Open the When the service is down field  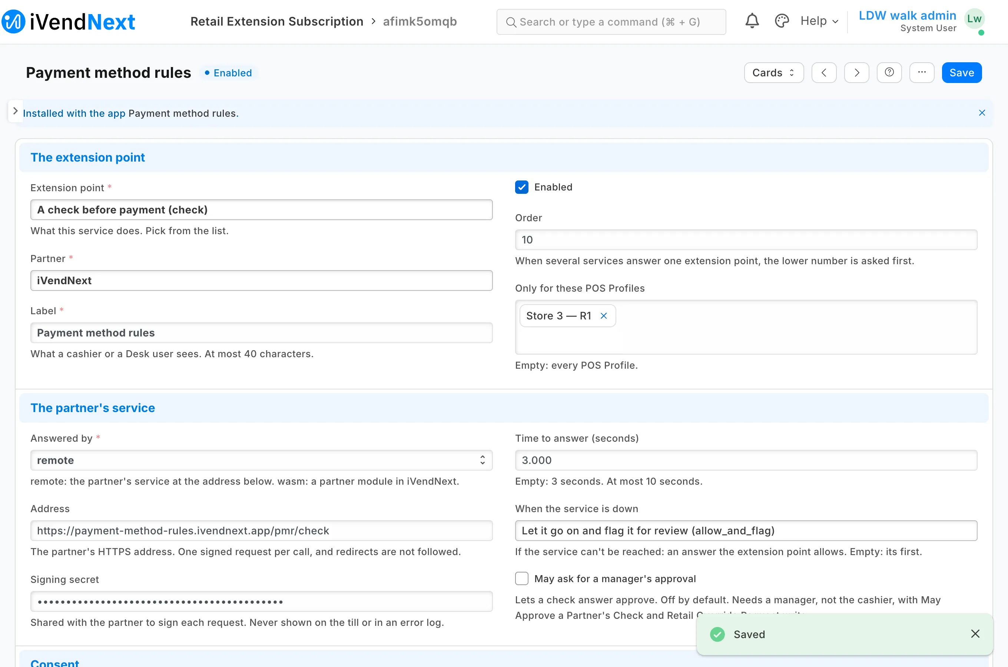[x=746, y=531]
